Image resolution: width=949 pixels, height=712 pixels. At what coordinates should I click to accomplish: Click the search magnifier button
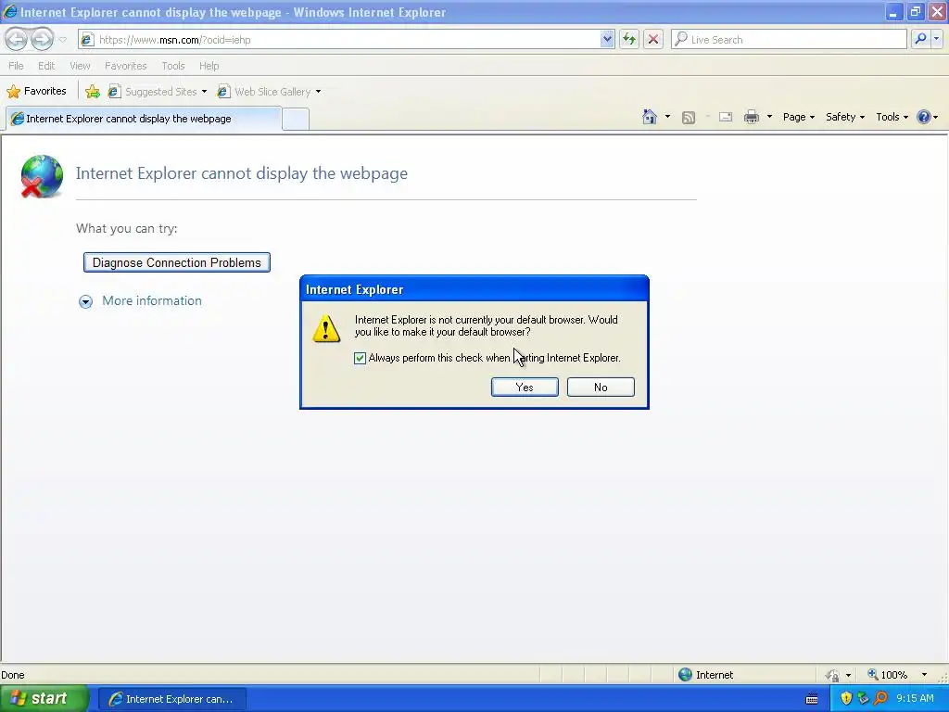point(920,39)
